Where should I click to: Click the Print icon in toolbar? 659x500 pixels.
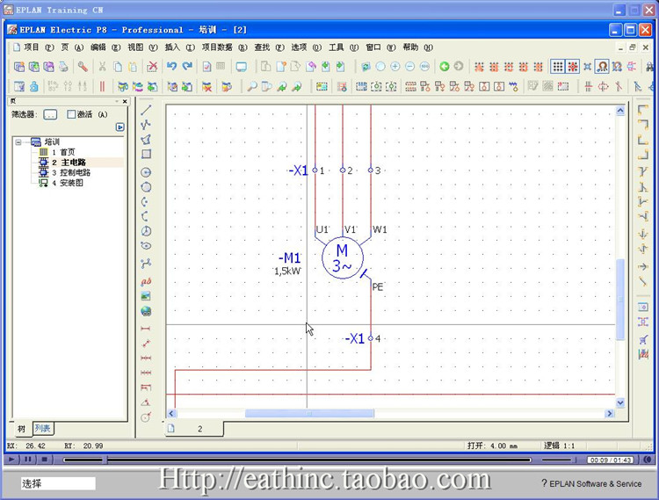[63, 67]
